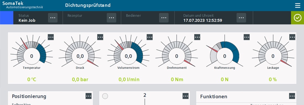Open Leckage gauge ellipsis menu
The image size is (304, 105).
tap(292, 37)
